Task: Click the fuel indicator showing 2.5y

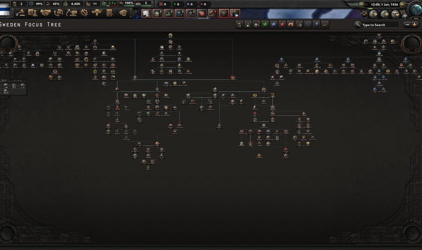Action: [109, 4]
